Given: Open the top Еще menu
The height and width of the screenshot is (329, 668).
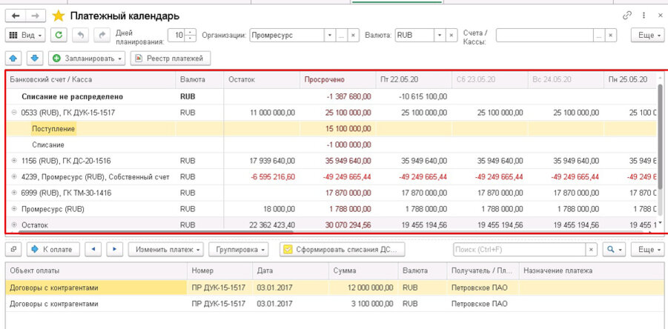Looking at the screenshot, I should point(647,36).
